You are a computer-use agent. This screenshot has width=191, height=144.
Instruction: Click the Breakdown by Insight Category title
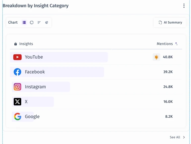(x=35, y=6)
